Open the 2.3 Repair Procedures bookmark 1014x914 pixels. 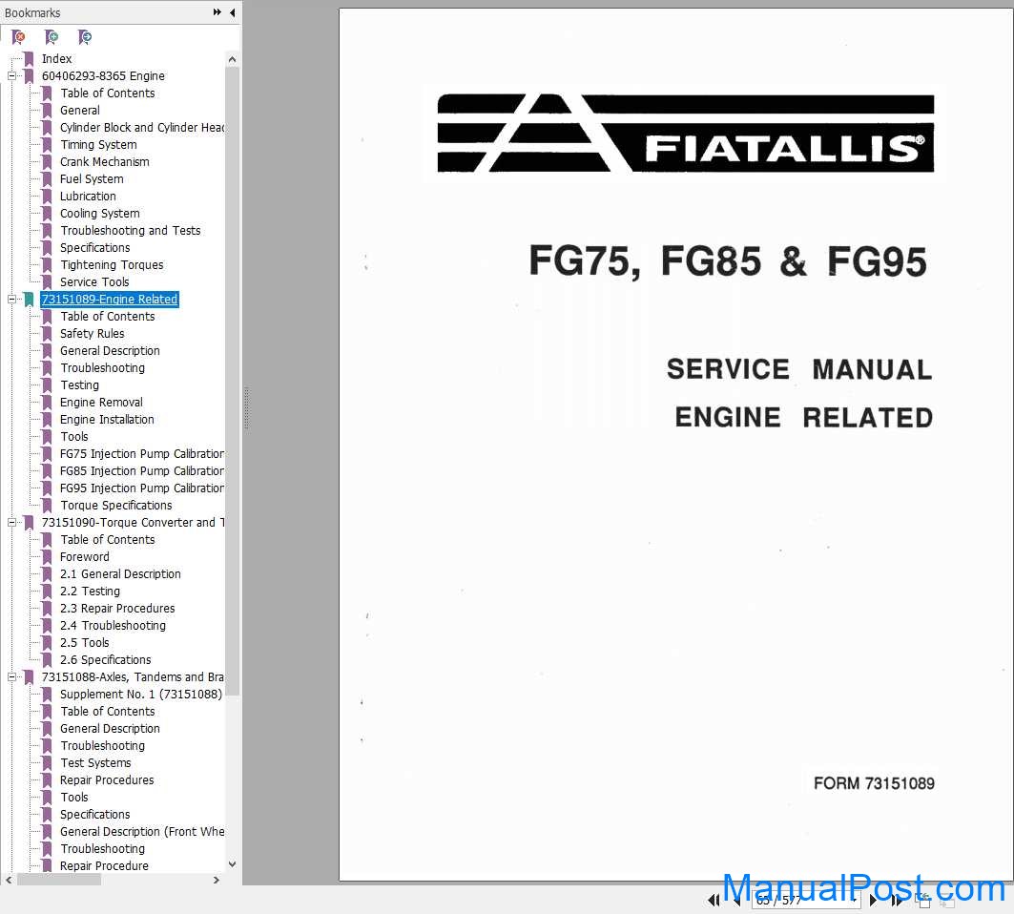pos(117,608)
